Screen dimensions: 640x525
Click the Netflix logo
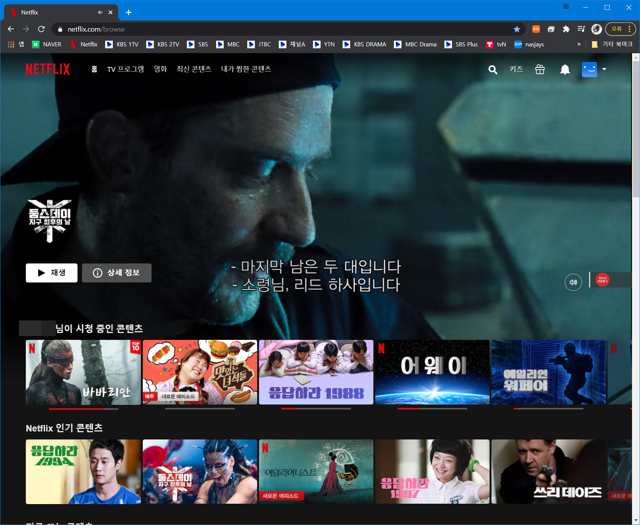coord(48,69)
